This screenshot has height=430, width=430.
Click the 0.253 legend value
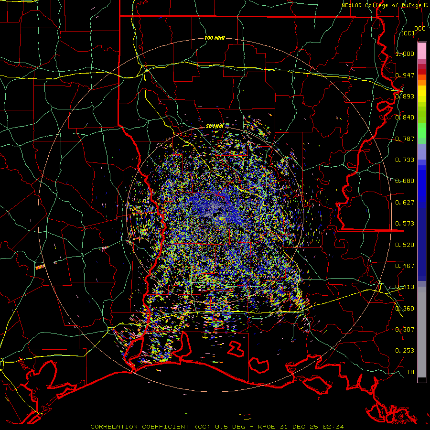pyautogui.click(x=405, y=351)
